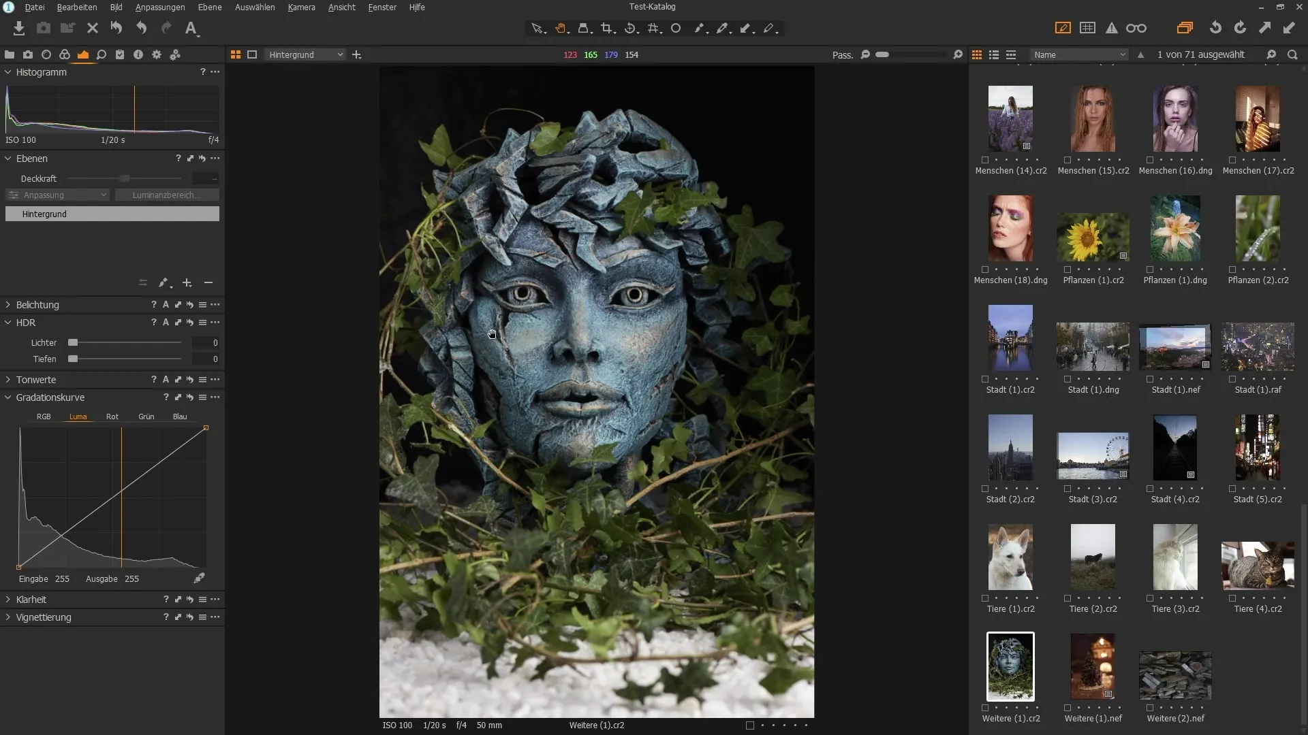1308x735 pixels.
Task: Toggle the Grid overlay icon in top toolbar
Action: click(1088, 28)
